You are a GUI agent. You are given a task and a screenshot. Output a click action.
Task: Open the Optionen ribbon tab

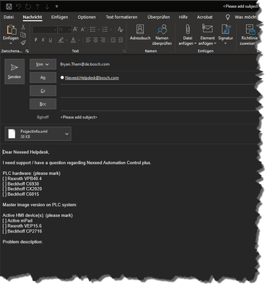tap(87, 17)
